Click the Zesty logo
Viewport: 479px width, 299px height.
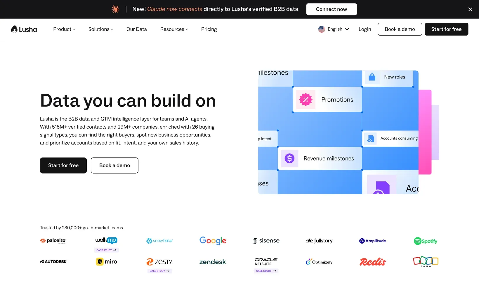159,262
